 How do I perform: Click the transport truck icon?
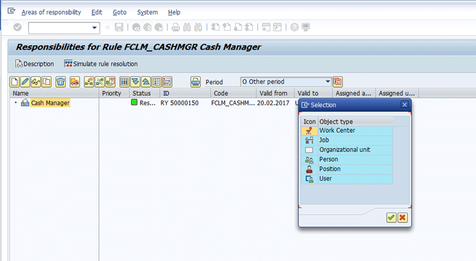[75, 82]
